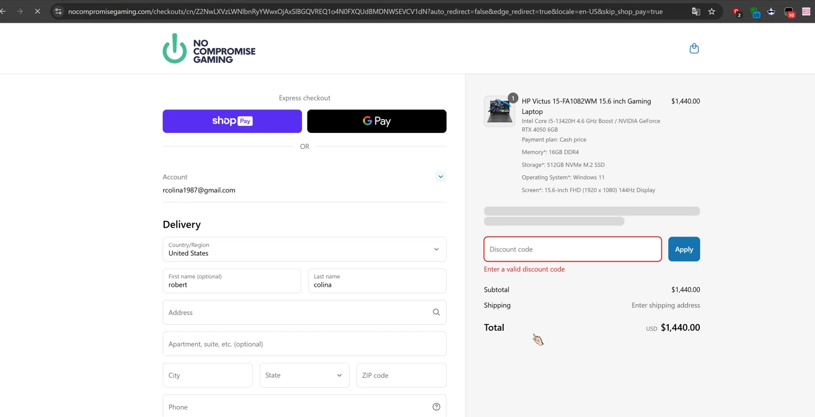Image resolution: width=815 pixels, height=417 pixels.
Task: Click the HP Victus laptop thumbnail
Action: pos(499,111)
